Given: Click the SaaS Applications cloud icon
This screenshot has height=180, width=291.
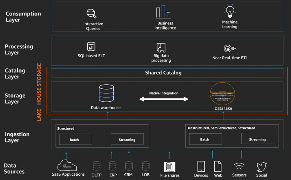Looking at the screenshot, I should tap(67, 165).
